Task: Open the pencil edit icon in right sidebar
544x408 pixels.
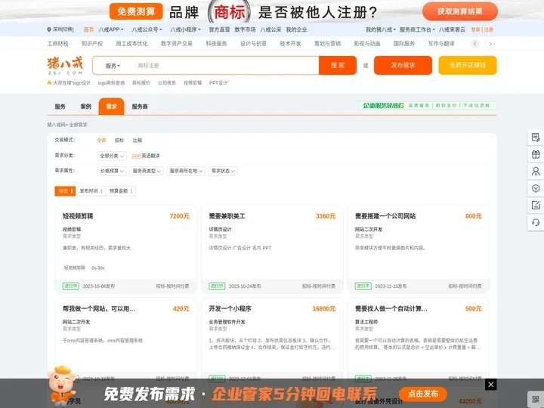Action: [x=536, y=205]
